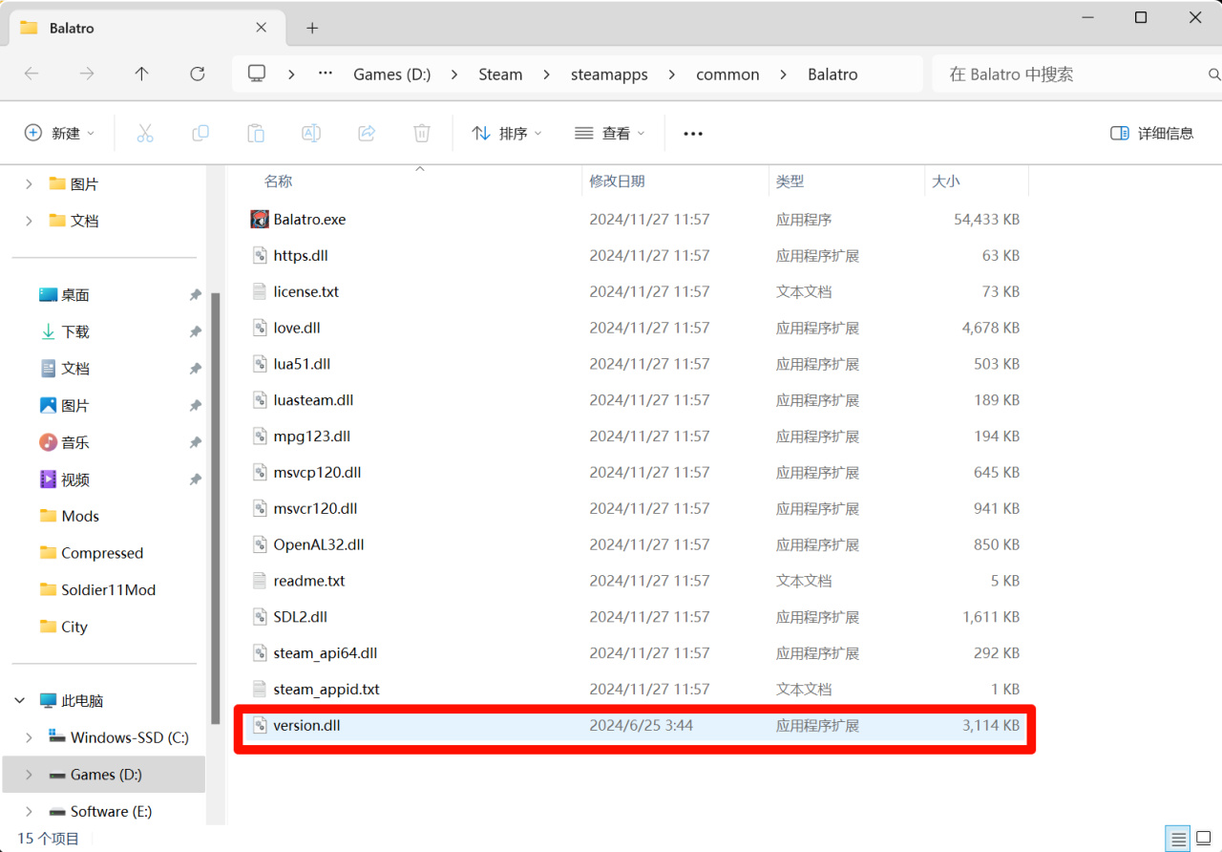Click the PC monitor icon in address bar

[256, 74]
